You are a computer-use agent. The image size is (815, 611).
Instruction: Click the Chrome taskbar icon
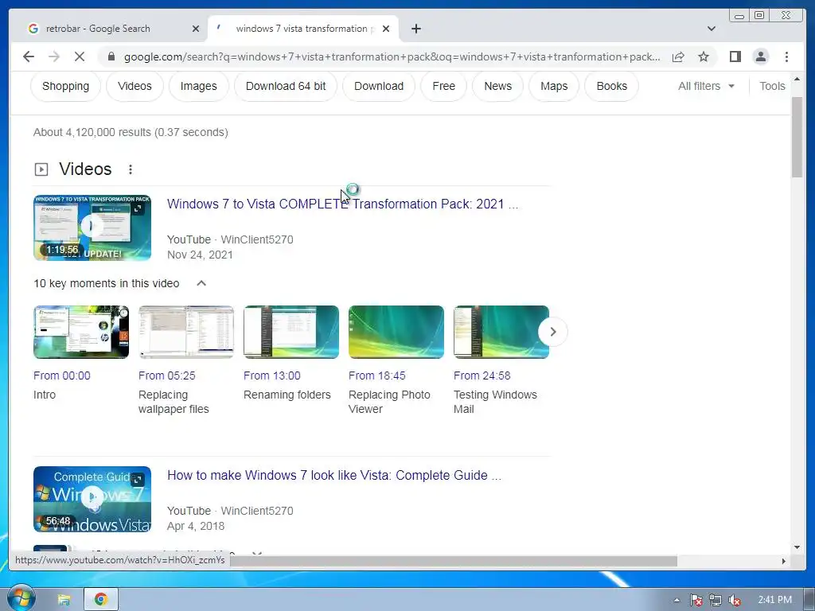101,600
